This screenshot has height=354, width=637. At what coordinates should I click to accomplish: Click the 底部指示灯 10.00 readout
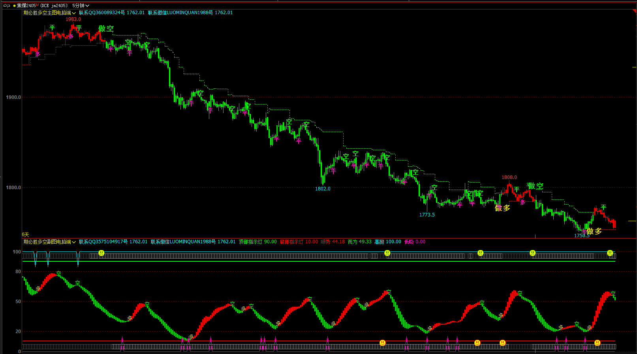[299, 242]
